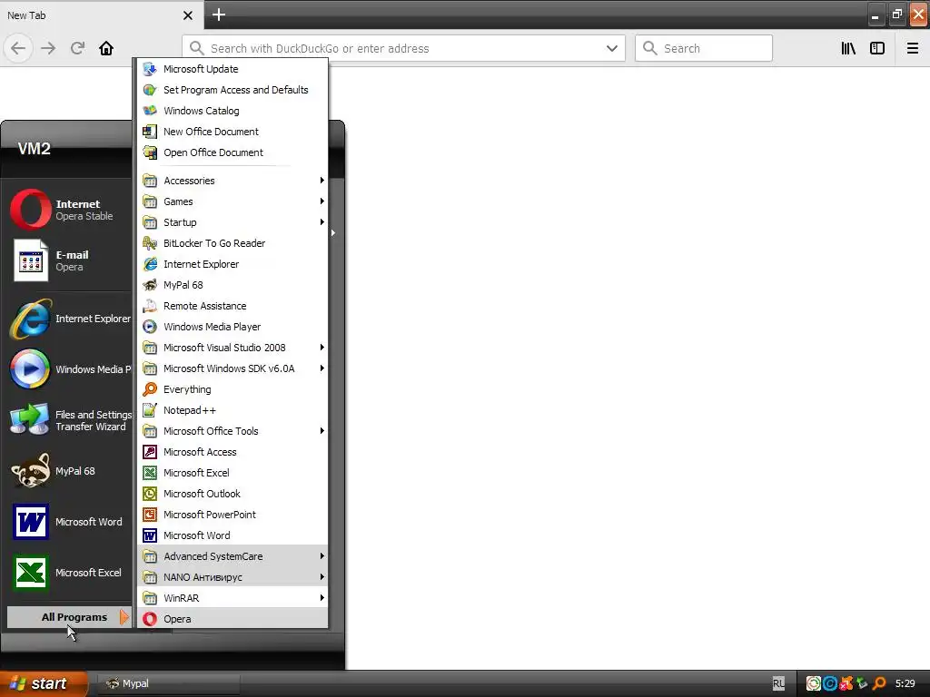Image resolution: width=930 pixels, height=697 pixels.
Task: Launch Opera from bottom of programs menu
Action: [232, 618]
